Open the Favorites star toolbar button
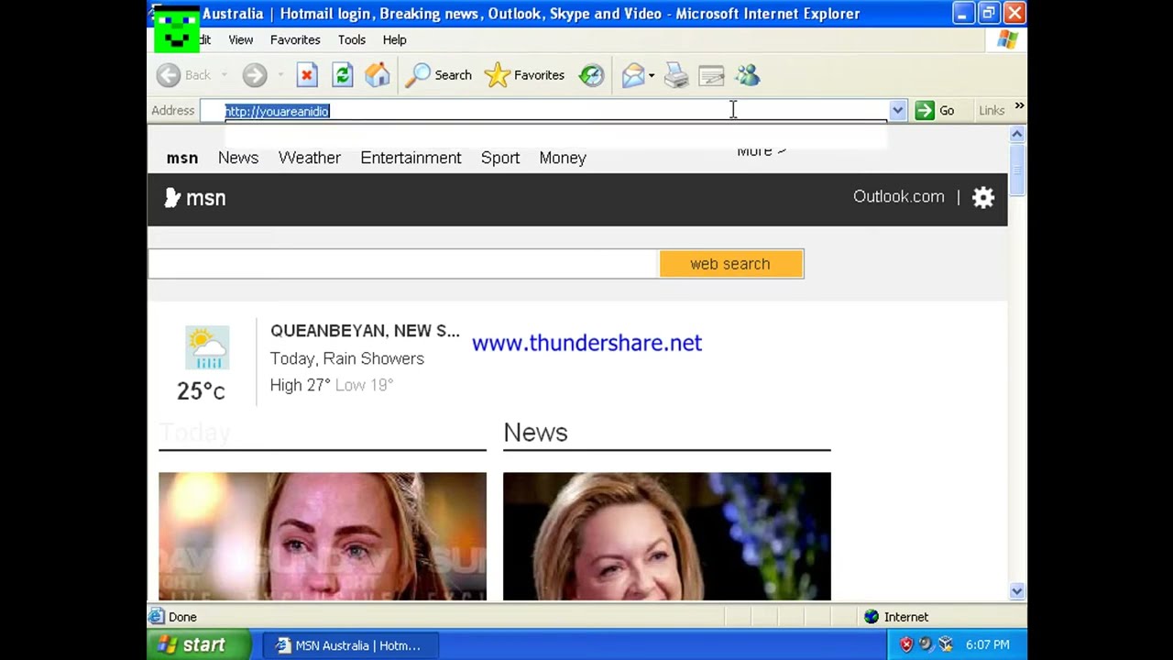 [525, 75]
